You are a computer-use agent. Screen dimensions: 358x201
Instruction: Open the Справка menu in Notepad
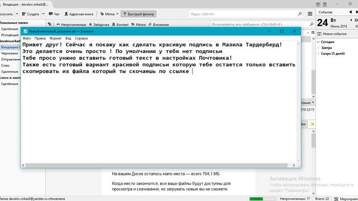pyautogui.click(x=81, y=39)
